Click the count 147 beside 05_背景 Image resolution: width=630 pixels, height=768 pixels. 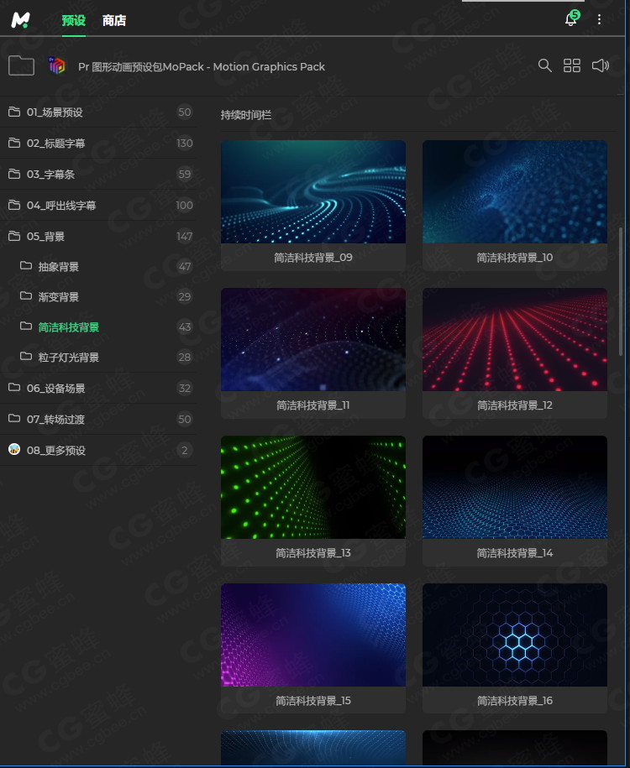click(x=184, y=237)
